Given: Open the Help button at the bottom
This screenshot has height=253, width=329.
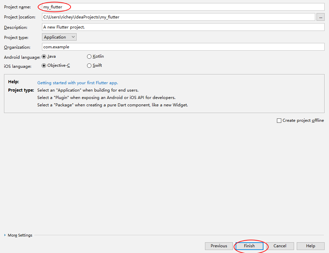Looking at the screenshot, I should pos(311,246).
